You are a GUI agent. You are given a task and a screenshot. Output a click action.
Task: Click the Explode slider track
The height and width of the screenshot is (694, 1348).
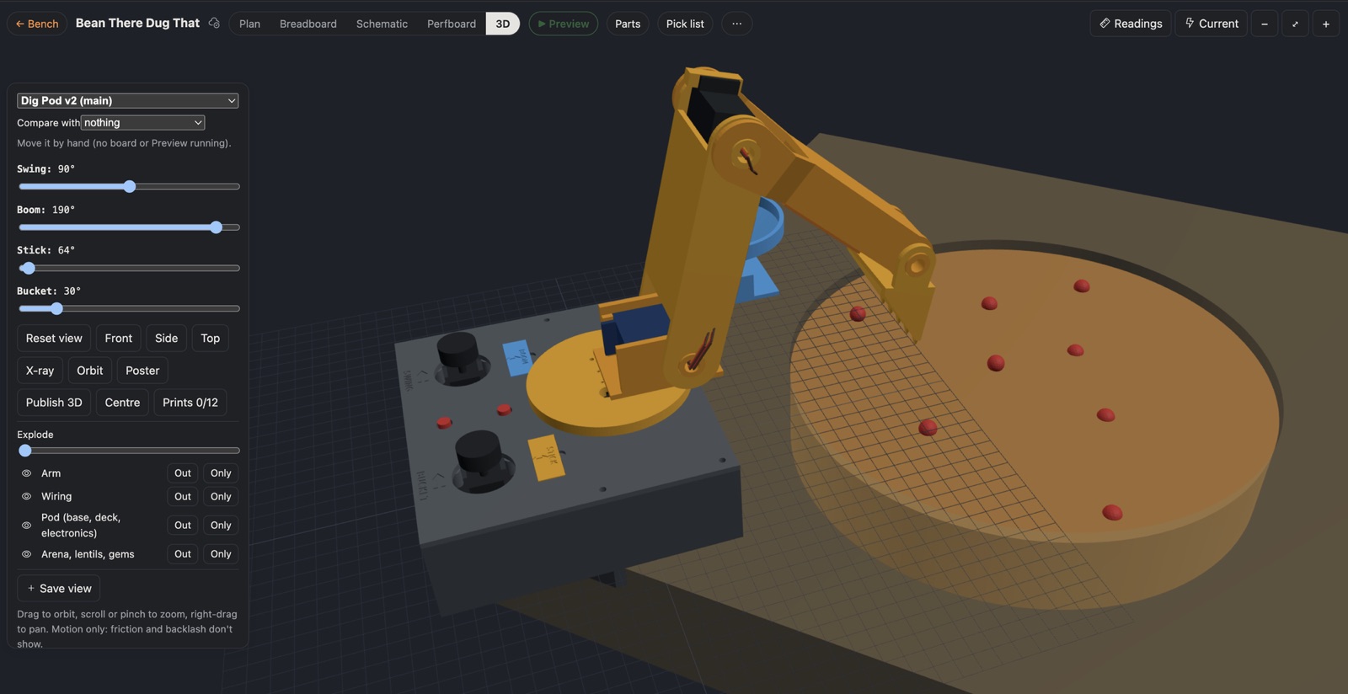tap(129, 451)
